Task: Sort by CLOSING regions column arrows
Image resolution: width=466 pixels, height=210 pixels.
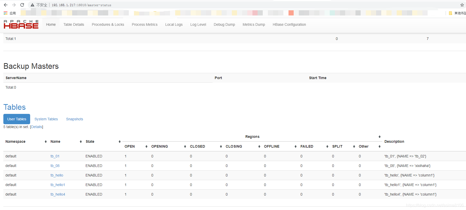Action: [x=259, y=146]
